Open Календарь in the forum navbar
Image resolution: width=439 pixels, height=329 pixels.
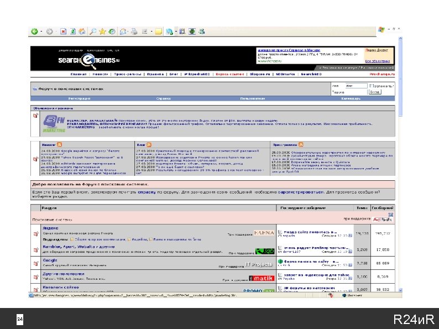click(351, 98)
